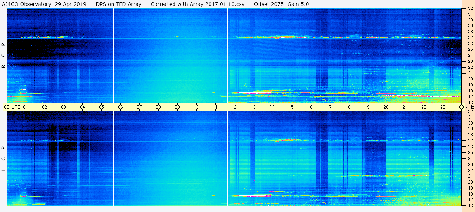Click the UTC label on time axis
475x212 pixels.
16,107
